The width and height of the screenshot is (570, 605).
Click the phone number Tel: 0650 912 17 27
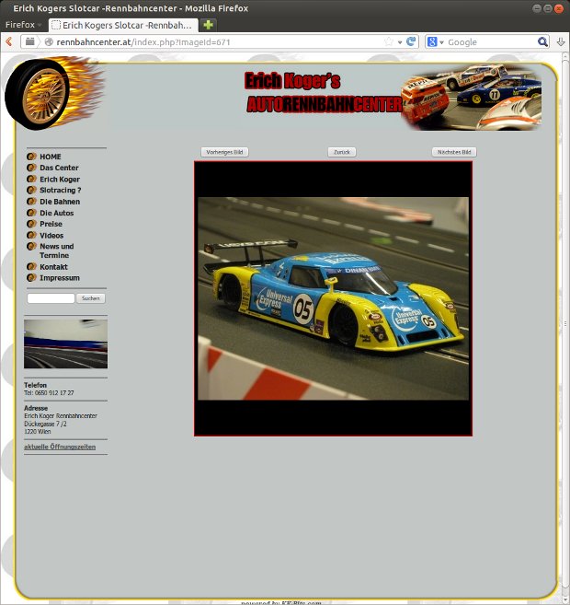[x=49, y=393]
